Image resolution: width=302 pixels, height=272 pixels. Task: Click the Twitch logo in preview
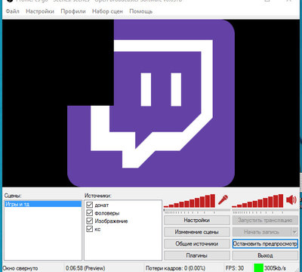pos(151,104)
